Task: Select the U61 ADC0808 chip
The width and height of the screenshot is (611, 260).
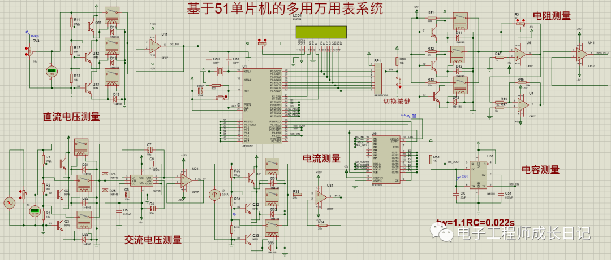Action: (x=386, y=159)
